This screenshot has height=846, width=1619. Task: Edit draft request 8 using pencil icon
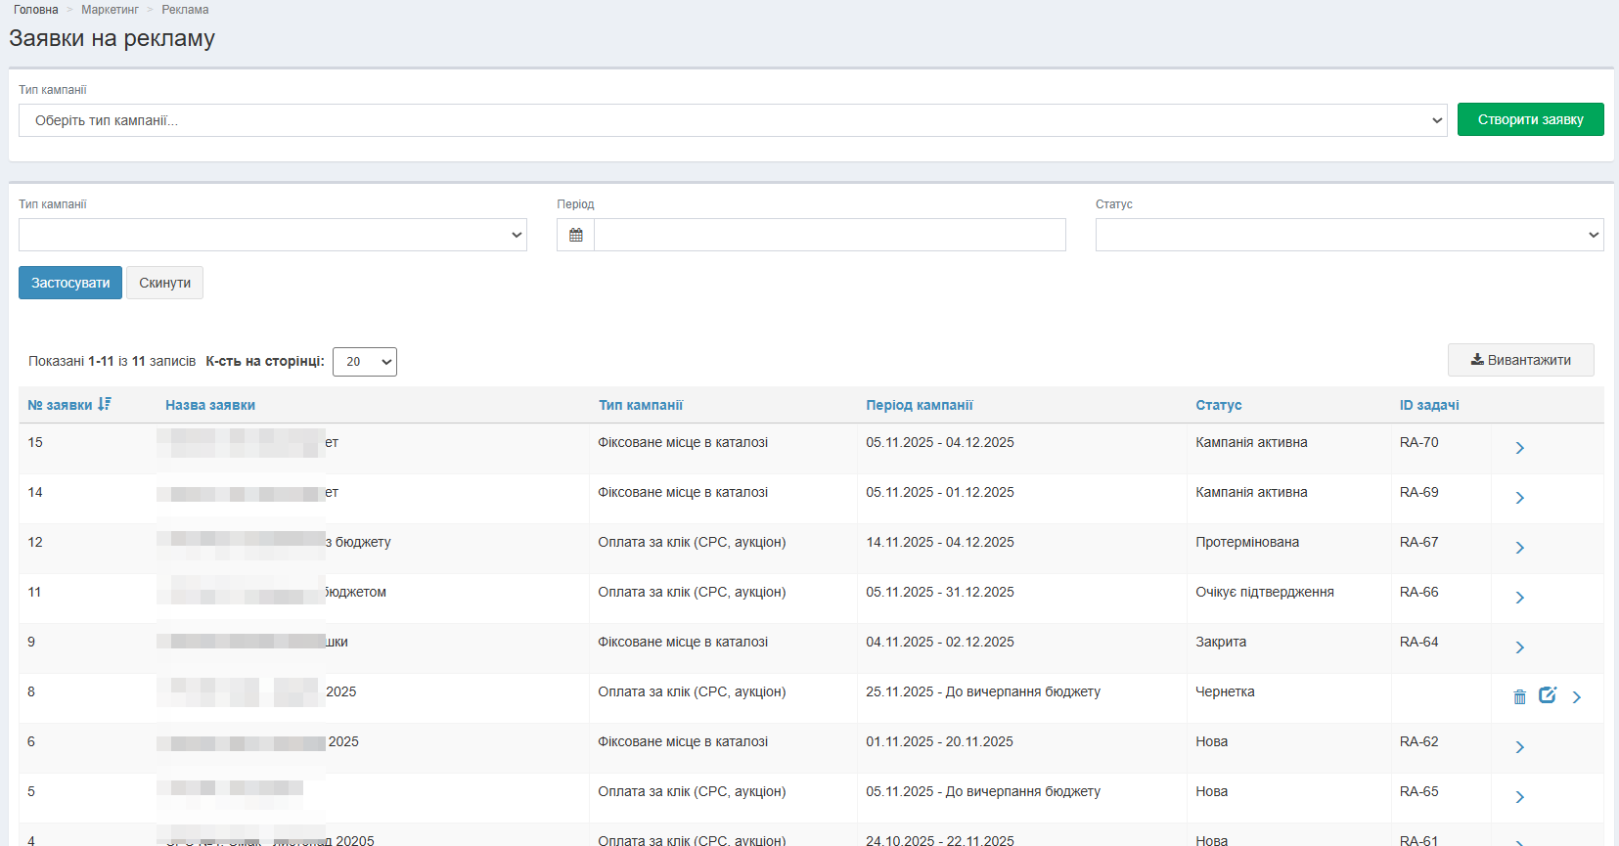(1547, 695)
